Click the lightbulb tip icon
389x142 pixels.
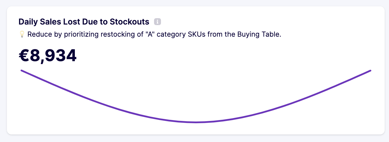click(x=22, y=34)
